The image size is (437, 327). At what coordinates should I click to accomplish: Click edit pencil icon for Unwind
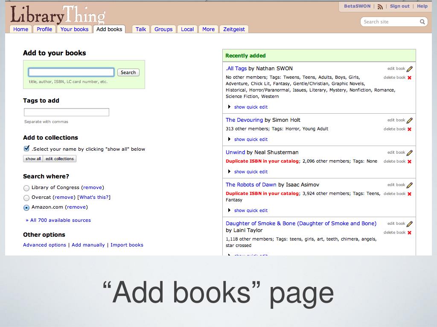(x=409, y=153)
